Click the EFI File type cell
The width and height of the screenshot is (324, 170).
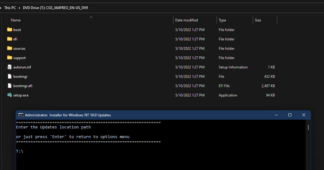point(224,86)
